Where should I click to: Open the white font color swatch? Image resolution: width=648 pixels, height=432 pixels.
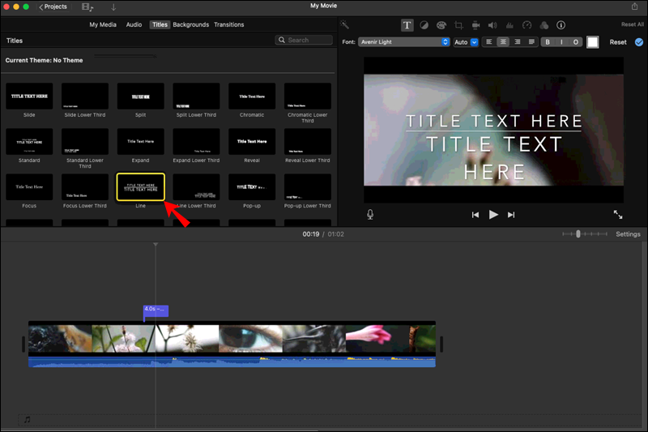point(593,42)
